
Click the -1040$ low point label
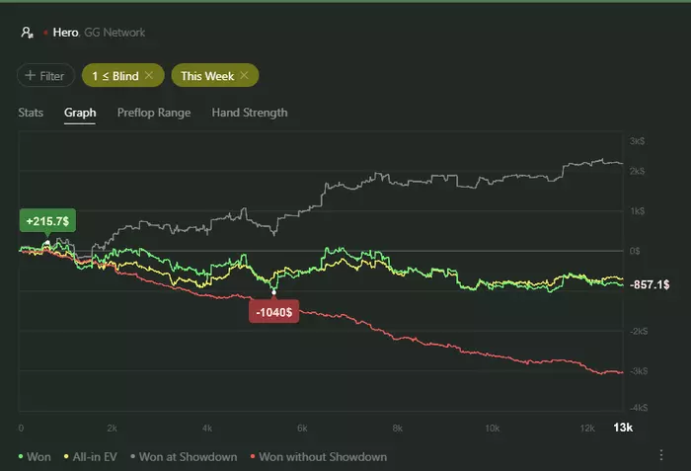pos(274,312)
